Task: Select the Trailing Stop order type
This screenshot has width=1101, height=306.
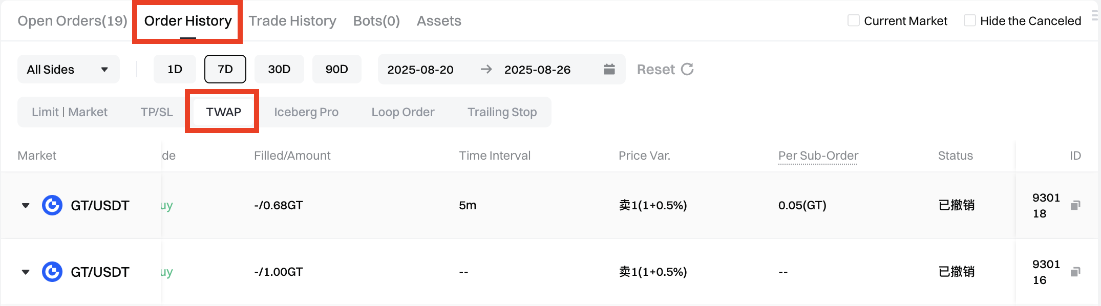Action: pos(502,112)
